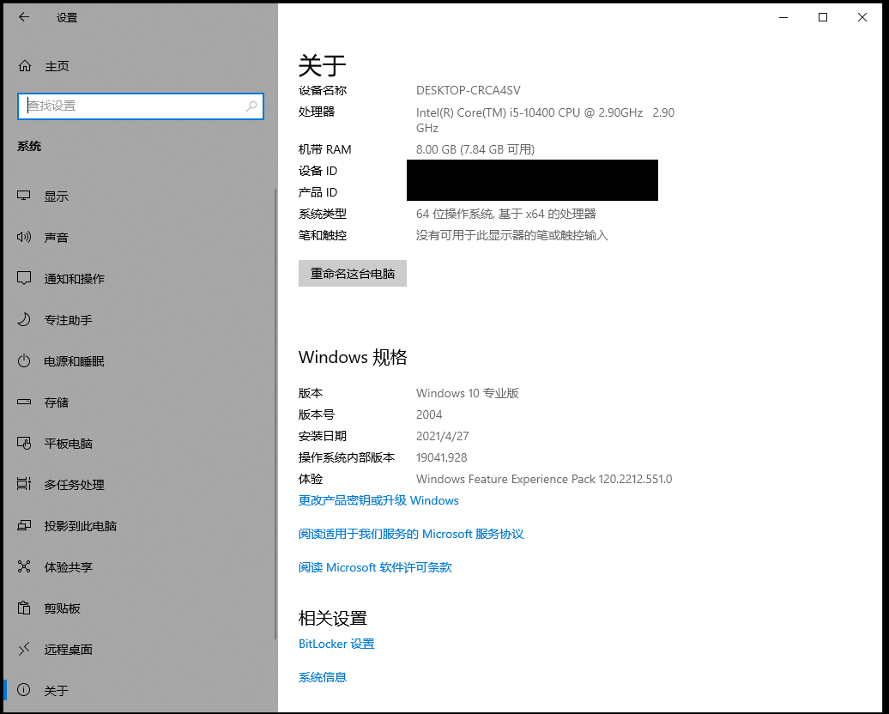Select 专注助手 in the sidebar
889x714 pixels.
click(140, 320)
